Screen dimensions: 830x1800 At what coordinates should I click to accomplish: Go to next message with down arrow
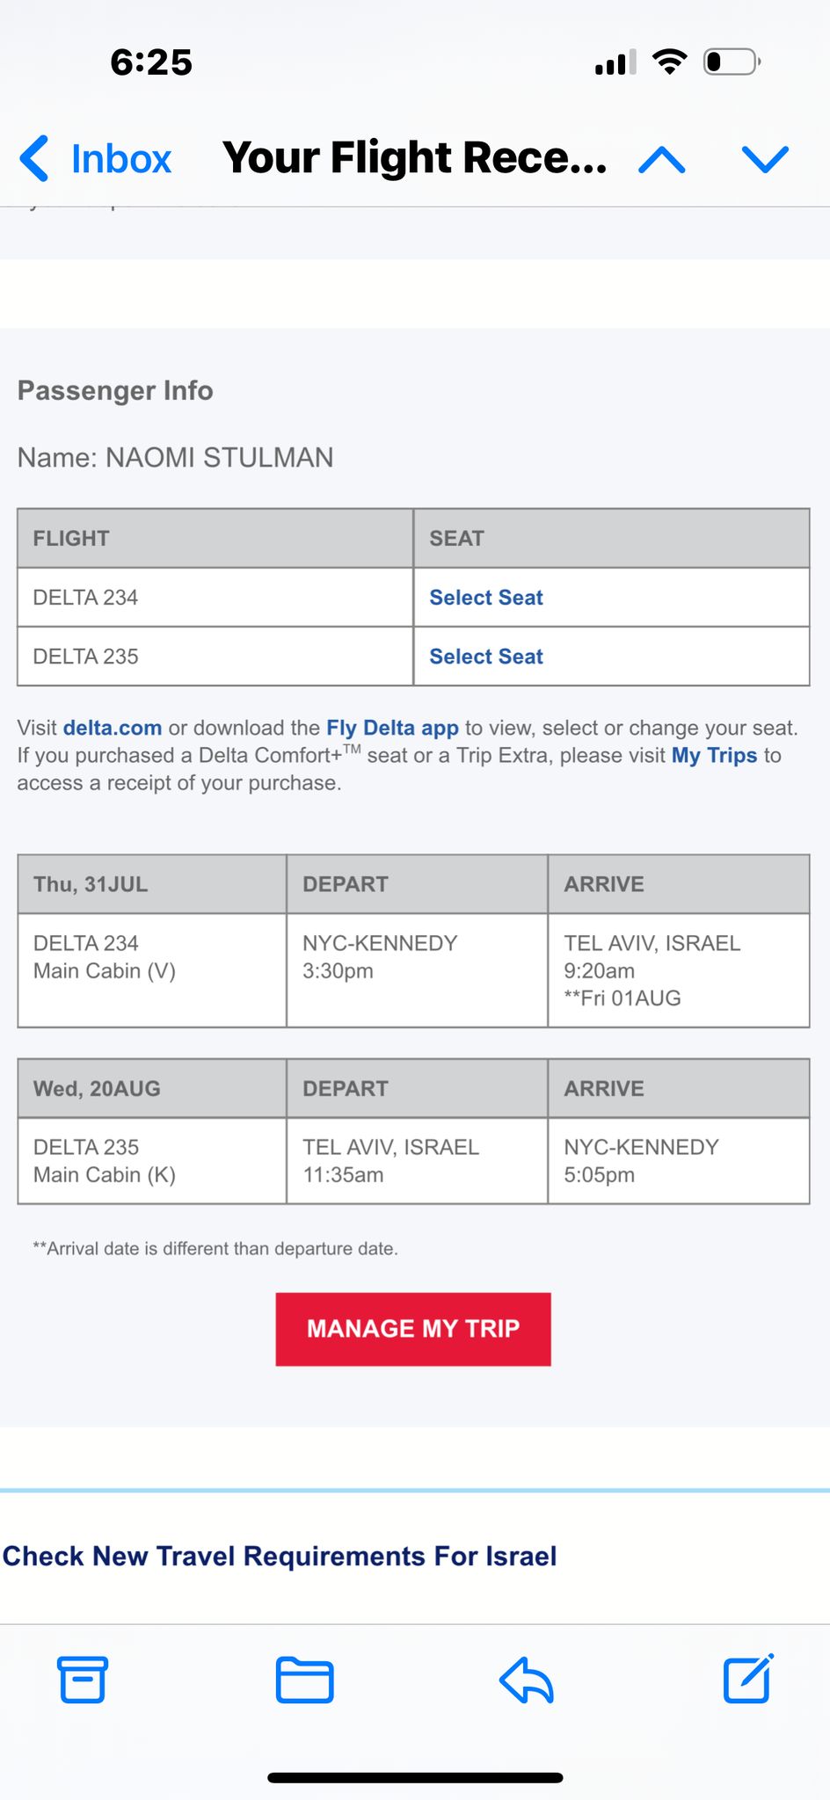click(765, 159)
